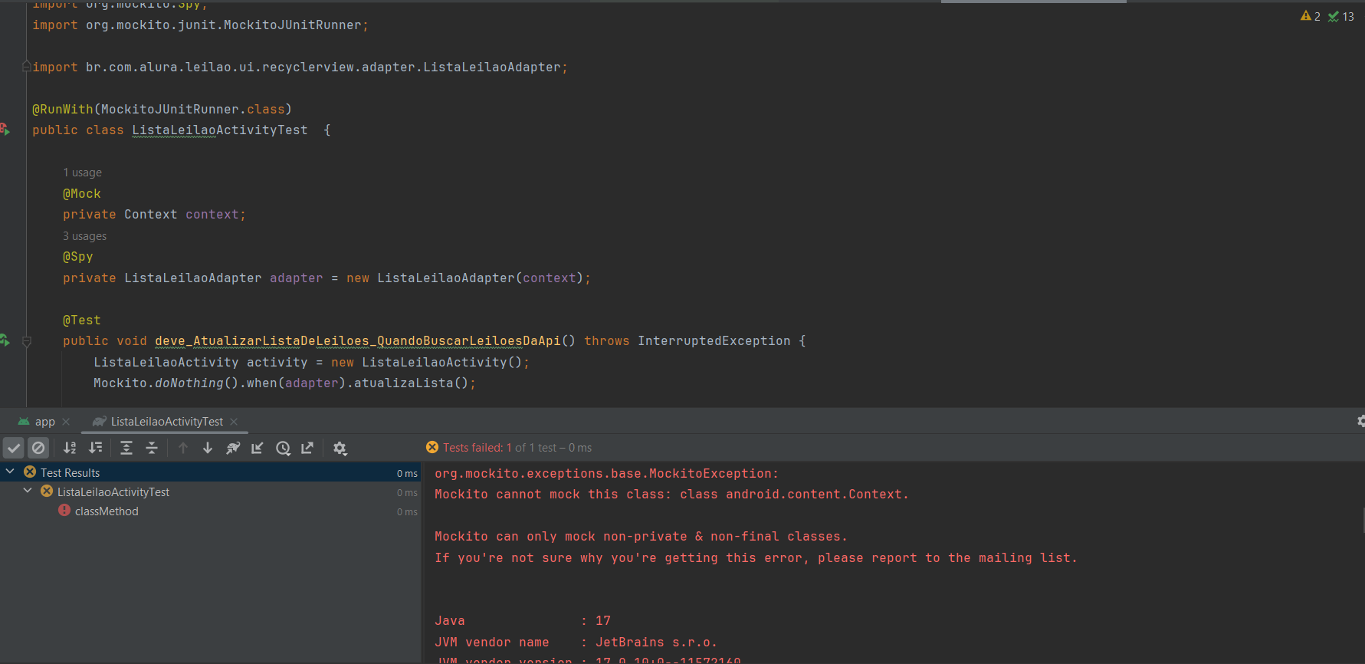Click the @Spy annotation
Screen dimensions: 1365x664
(x=78, y=257)
